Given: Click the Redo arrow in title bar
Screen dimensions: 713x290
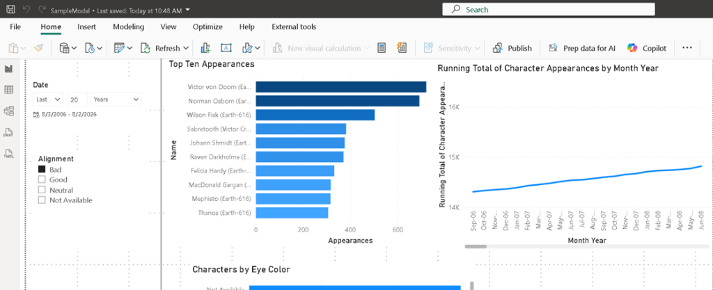Looking at the screenshot, I should pos(41,9).
